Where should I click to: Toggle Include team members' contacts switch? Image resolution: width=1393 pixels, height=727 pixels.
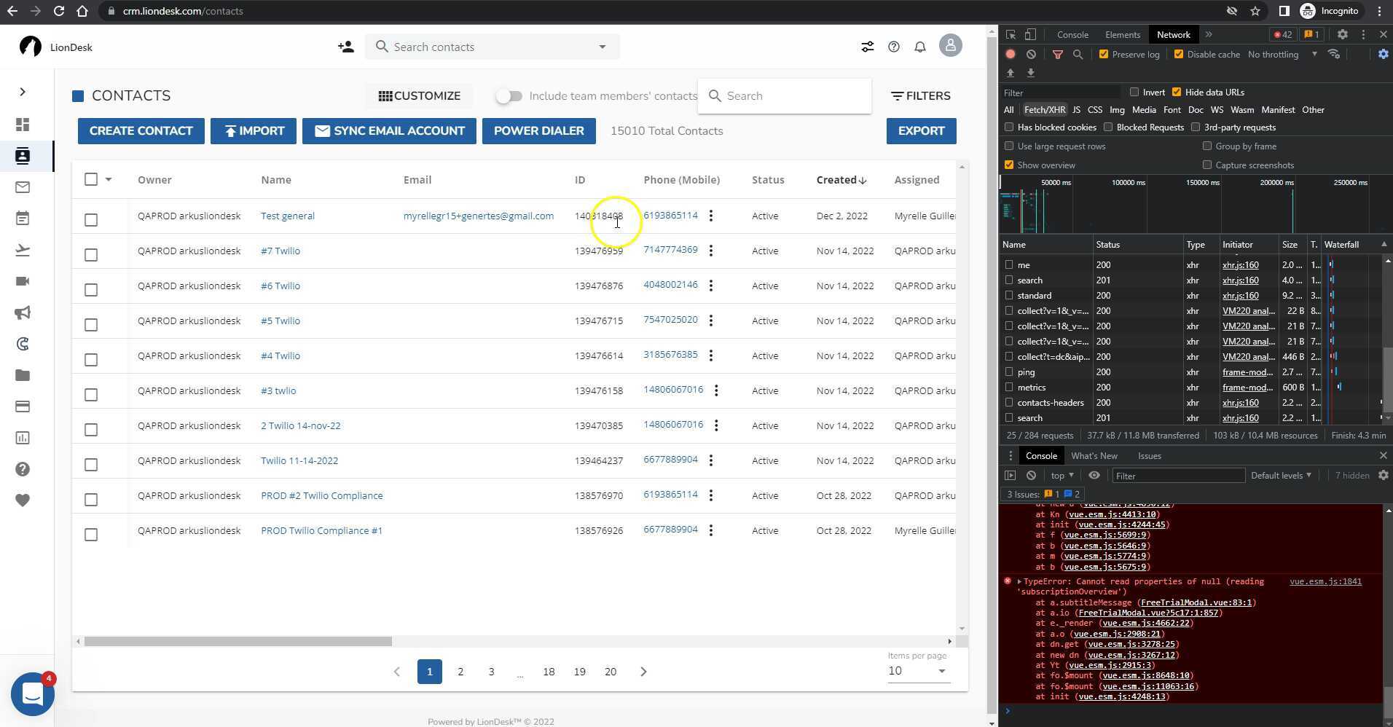509,95
